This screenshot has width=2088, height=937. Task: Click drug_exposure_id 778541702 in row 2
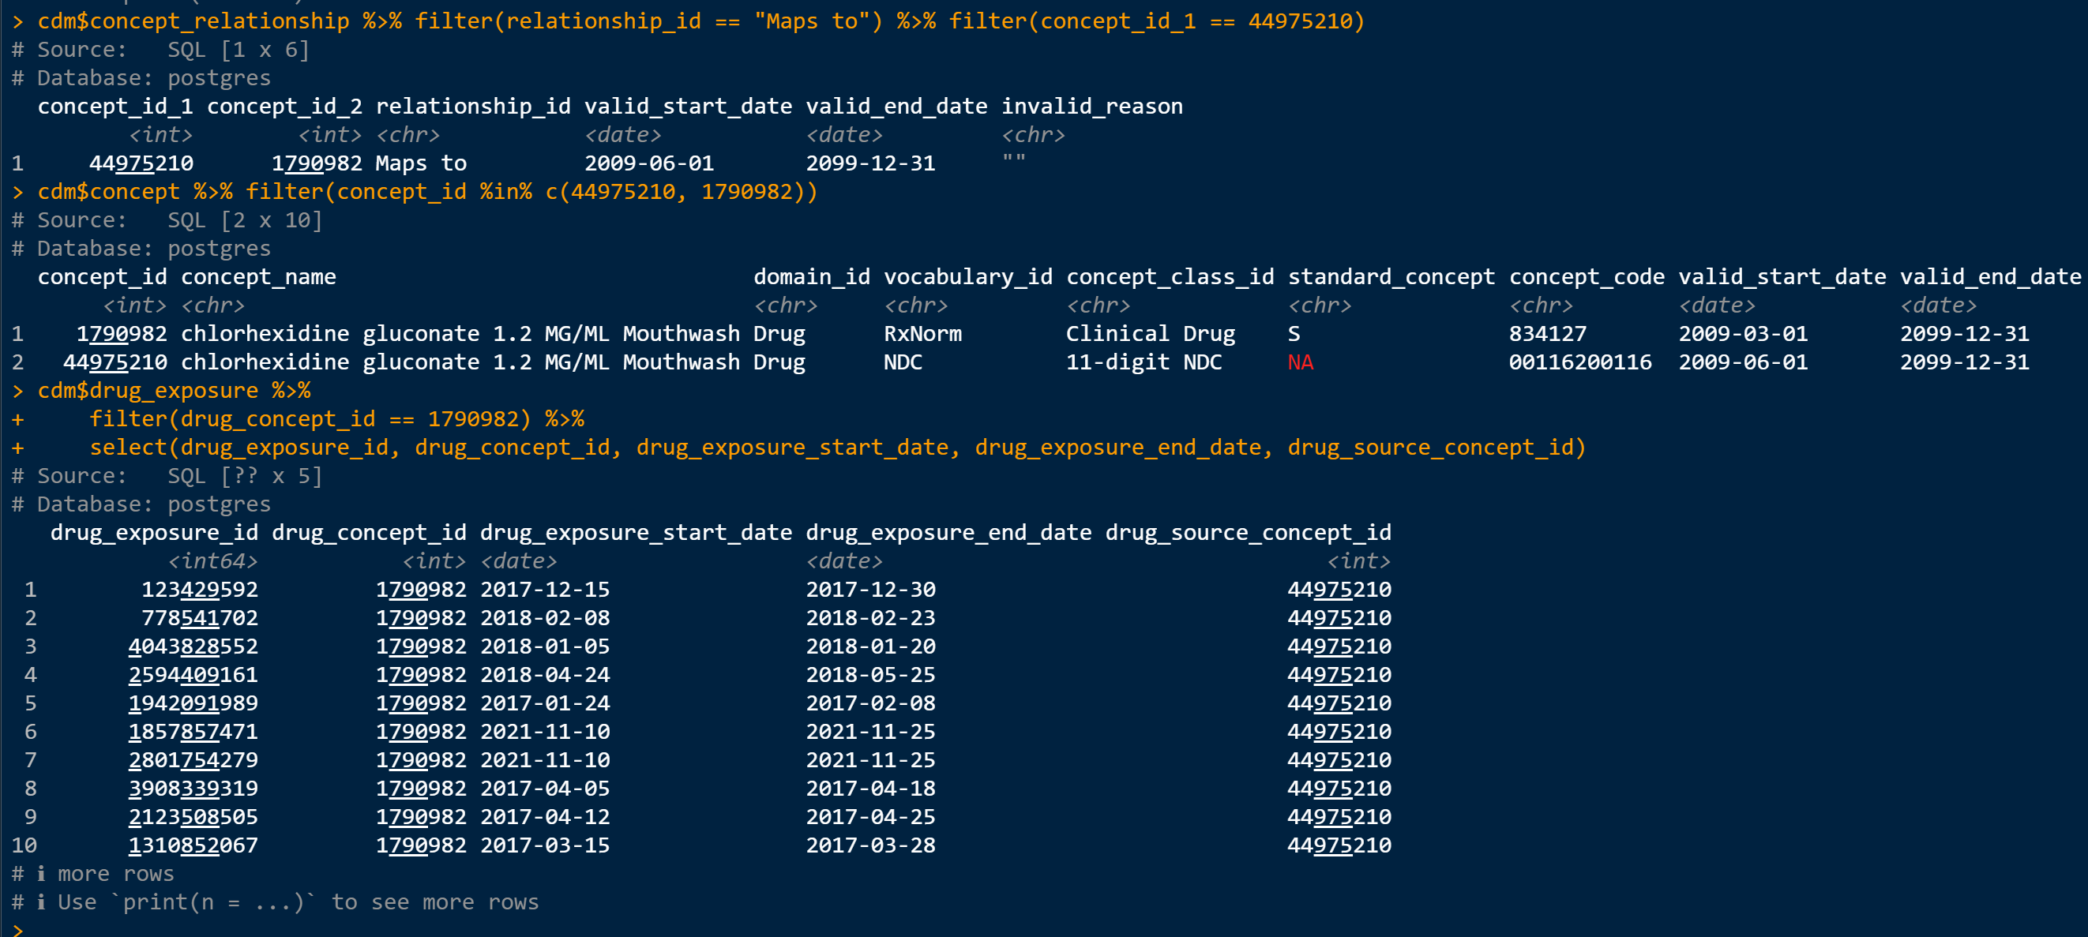coord(199,617)
